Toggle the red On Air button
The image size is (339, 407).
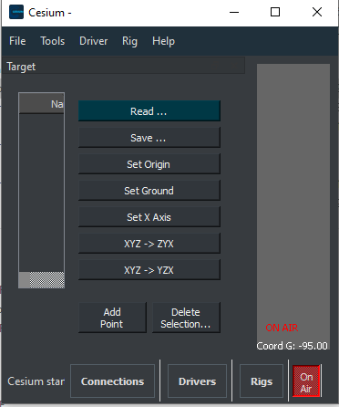tap(306, 381)
